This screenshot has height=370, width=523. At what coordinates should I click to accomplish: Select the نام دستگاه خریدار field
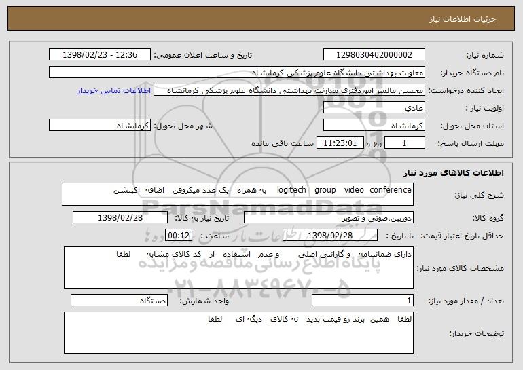click(x=237, y=72)
